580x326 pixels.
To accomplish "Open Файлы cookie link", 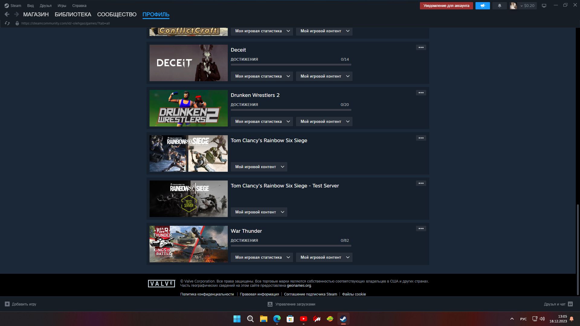I will (354, 294).
